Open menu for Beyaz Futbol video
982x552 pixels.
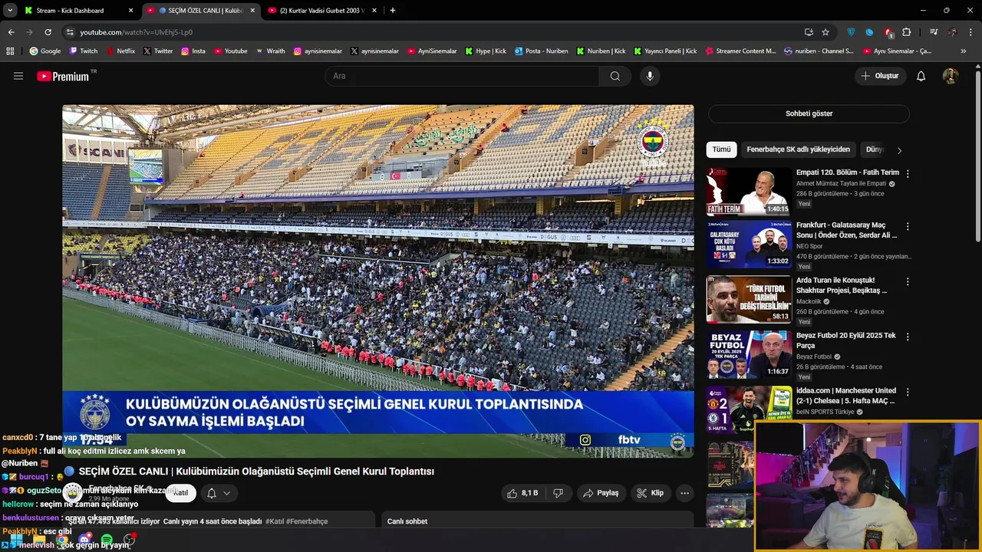[908, 337]
